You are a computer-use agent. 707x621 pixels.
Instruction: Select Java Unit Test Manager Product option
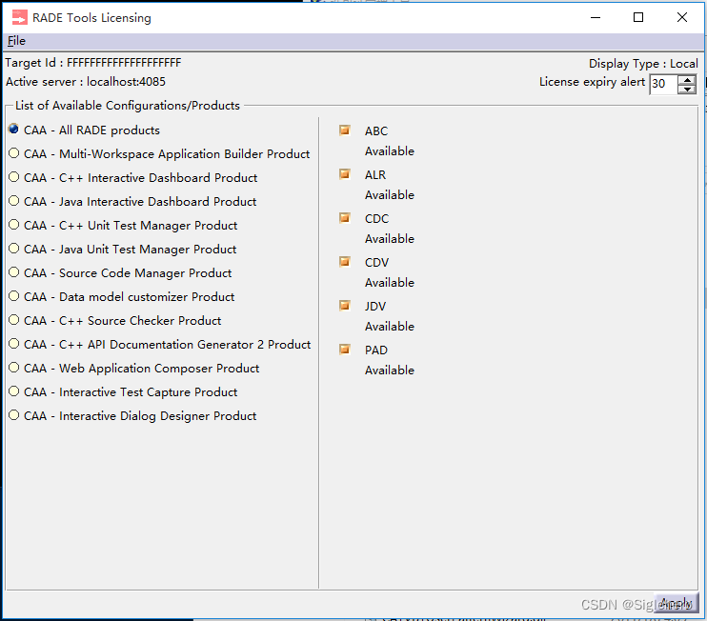point(13,249)
